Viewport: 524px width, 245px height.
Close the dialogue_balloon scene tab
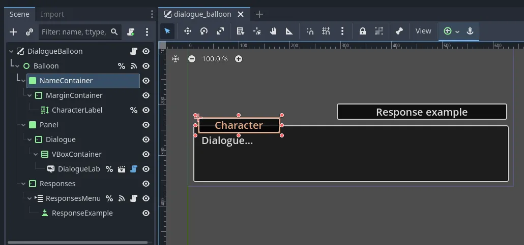click(240, 14)
